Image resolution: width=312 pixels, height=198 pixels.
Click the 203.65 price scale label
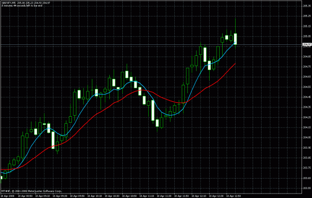(307, 178)
